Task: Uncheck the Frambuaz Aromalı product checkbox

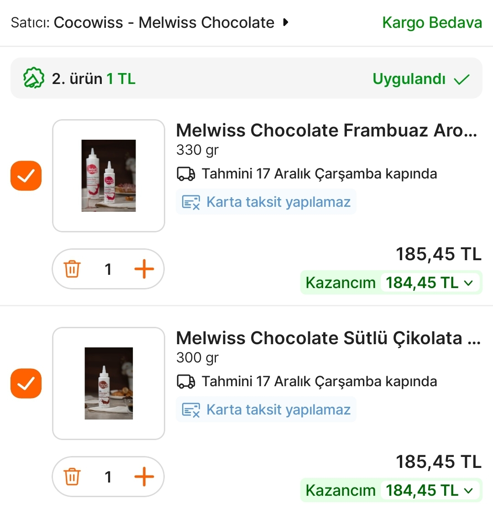Action: tap(26, 176)
